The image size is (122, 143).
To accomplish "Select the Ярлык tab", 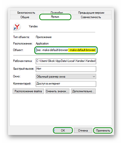I will click(55, 17).
